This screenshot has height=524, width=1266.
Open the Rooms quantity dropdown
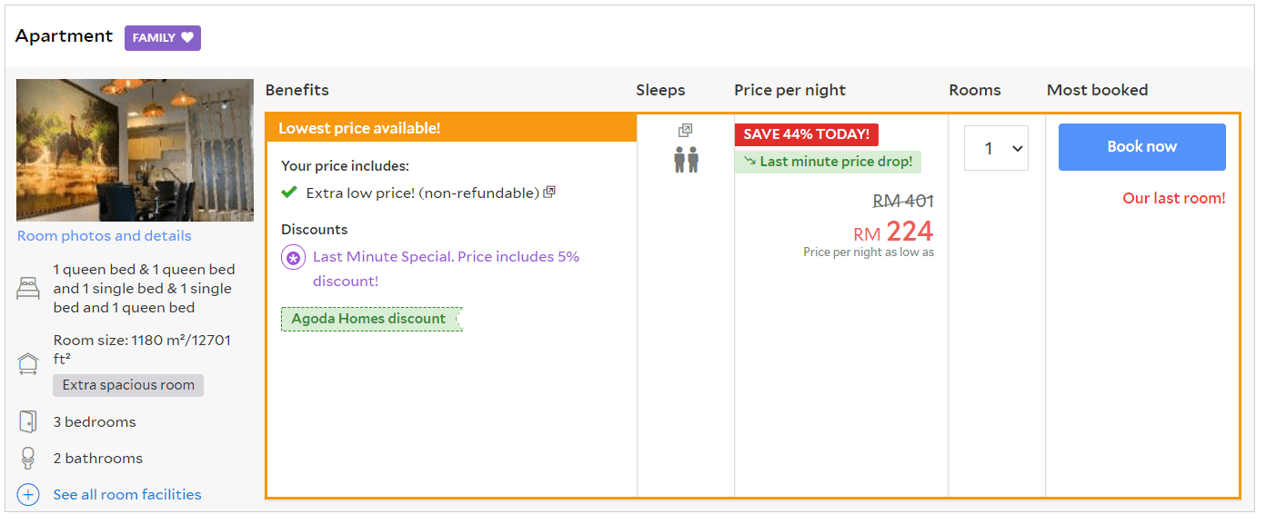pos(996,148)
